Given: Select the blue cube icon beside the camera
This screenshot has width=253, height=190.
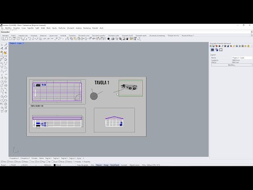Looking at the screenshot, I should 217,50.
